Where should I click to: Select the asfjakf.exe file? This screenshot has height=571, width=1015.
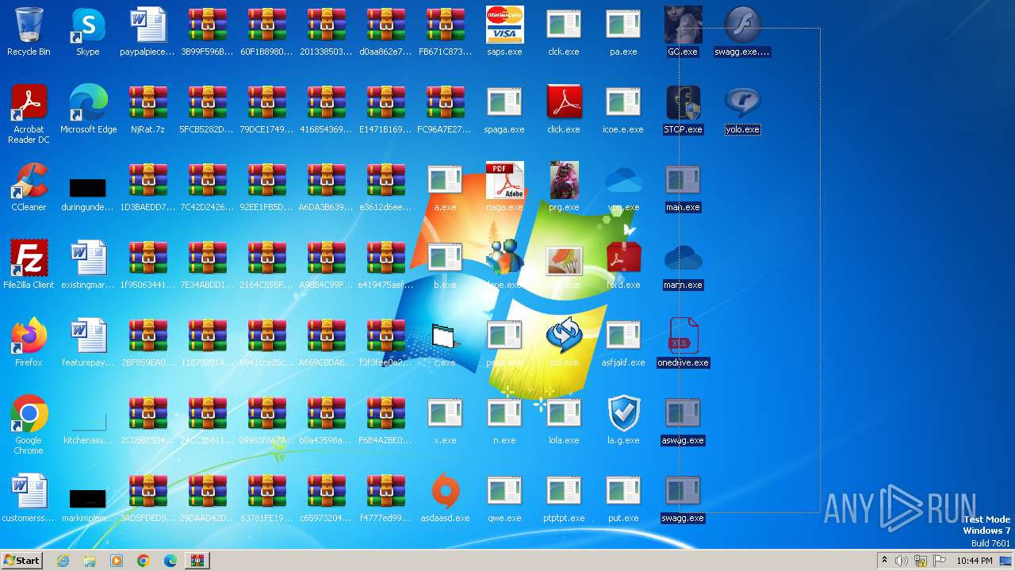[x=623, y=343]
